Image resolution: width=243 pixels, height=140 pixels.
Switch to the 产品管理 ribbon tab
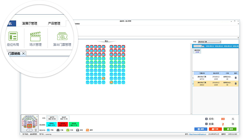[x=54, y=23]
